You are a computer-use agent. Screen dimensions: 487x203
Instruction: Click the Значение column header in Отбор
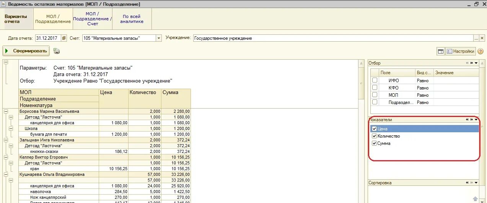[x=456, y=73]
